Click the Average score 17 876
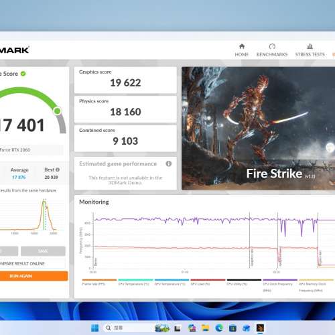 click(x=19, y=178)
